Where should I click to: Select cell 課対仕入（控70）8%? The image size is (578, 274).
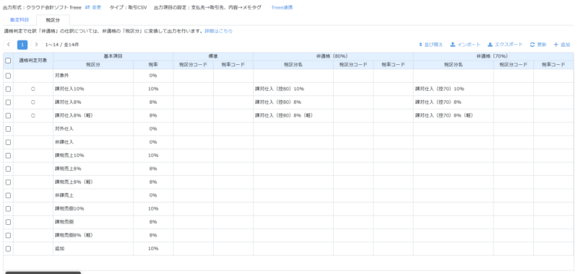[x=454, y=102]
